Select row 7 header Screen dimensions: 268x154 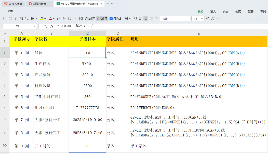point(5,107)
